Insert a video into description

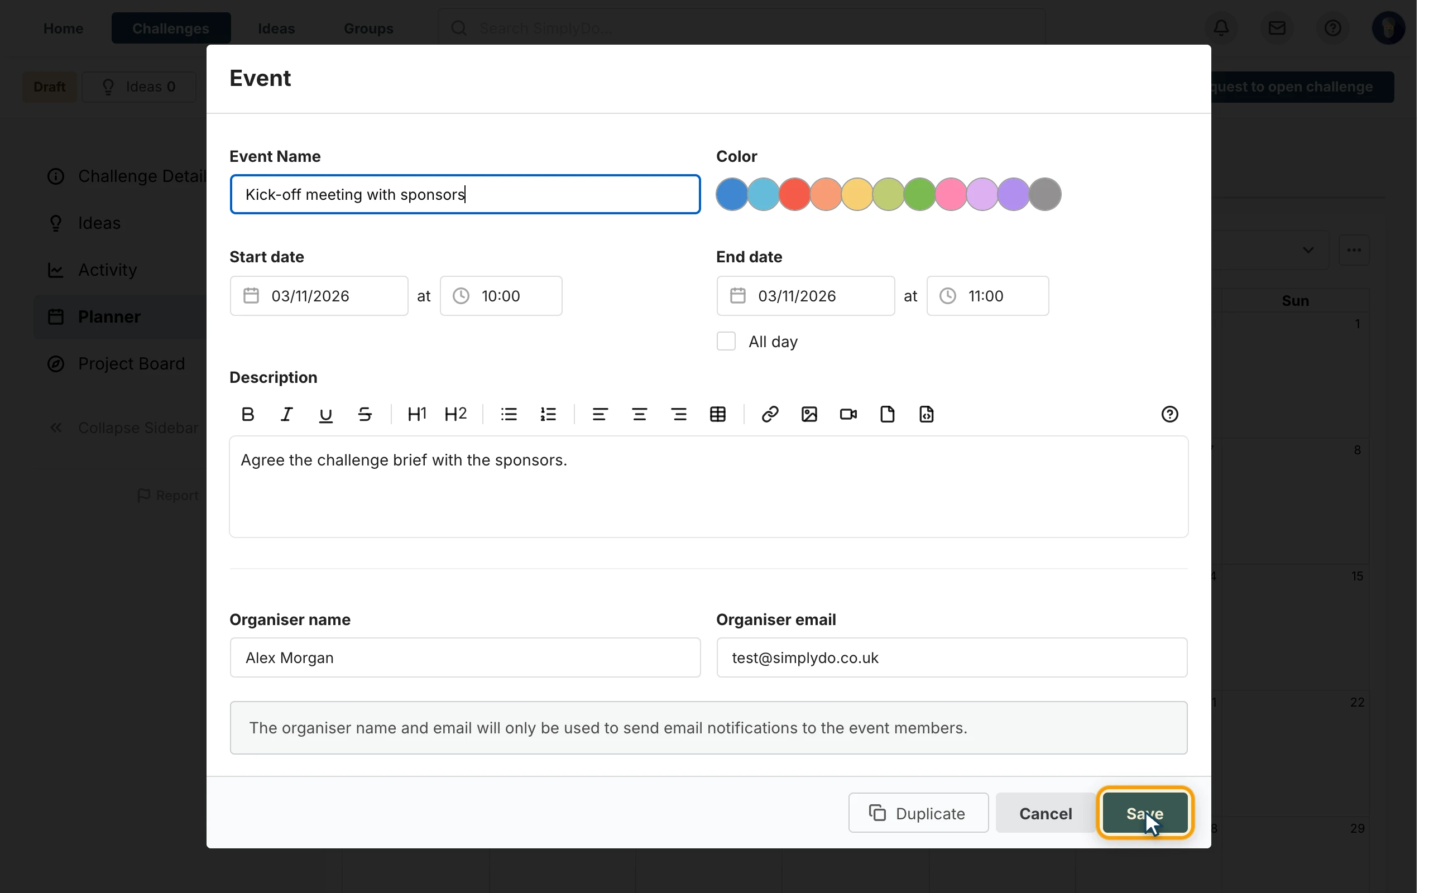pos(848,415)
